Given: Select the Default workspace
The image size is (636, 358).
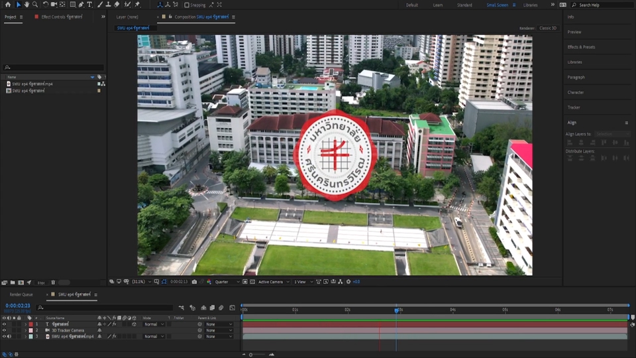Looking at the screenshot, I should (411, 5).
